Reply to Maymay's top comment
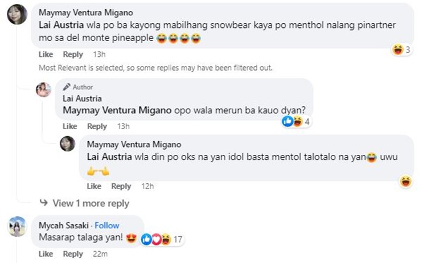Viewport: 427px width, 263px height. pyautogui.click(x=73, y=55)
